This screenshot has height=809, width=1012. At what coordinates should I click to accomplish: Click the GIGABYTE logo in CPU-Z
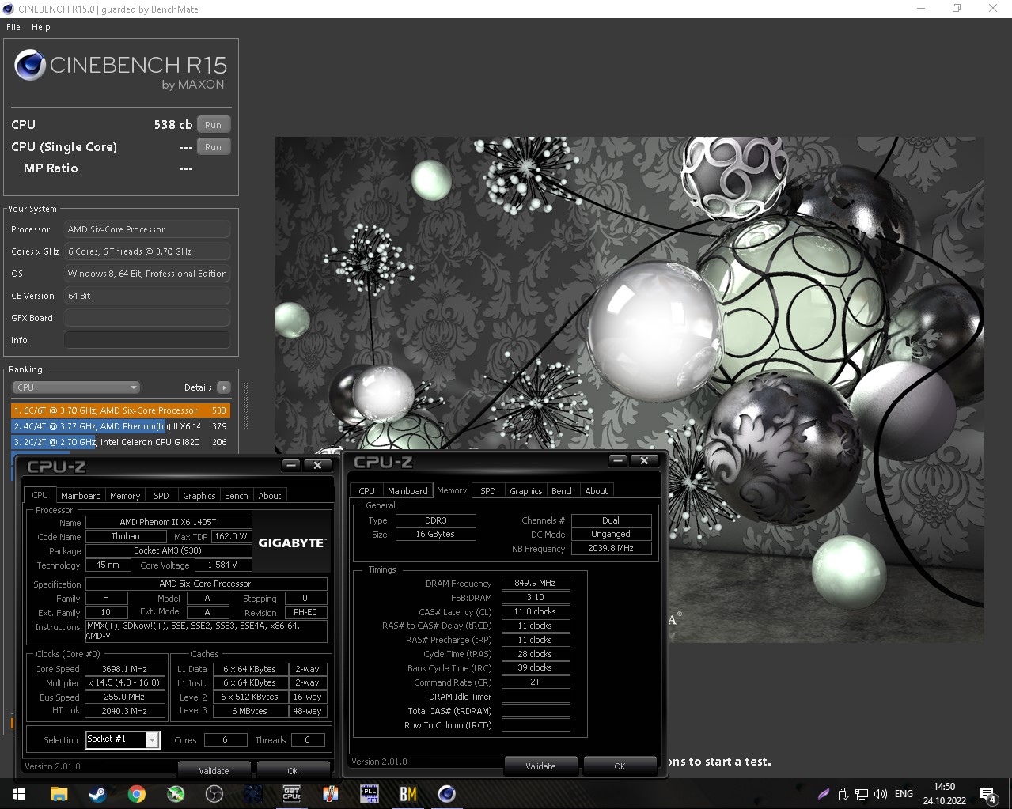[291, 542]
